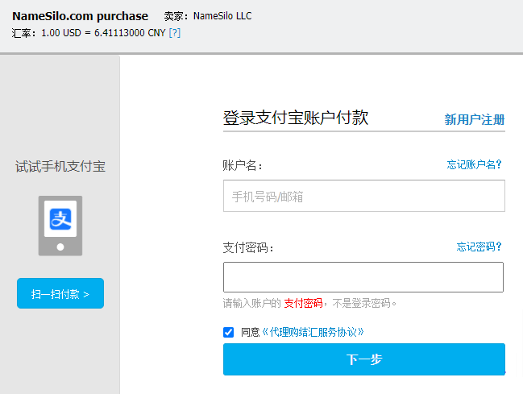Click the 1.00 USD = 6.41113000 CNY text
523x394 pixels.
click(103, 33)
